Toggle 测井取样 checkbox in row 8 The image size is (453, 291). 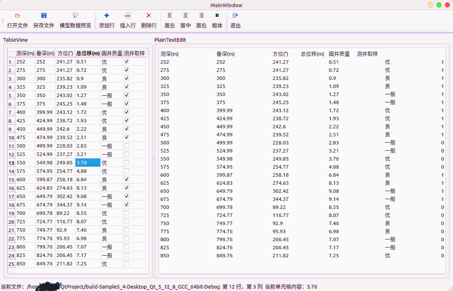coord(127,120)
